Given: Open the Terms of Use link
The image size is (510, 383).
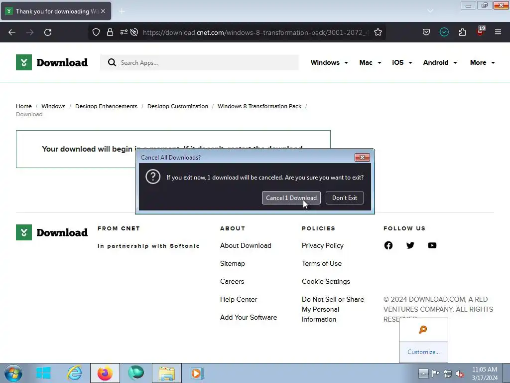Looking at the screenshot, I should pos(321,263).
